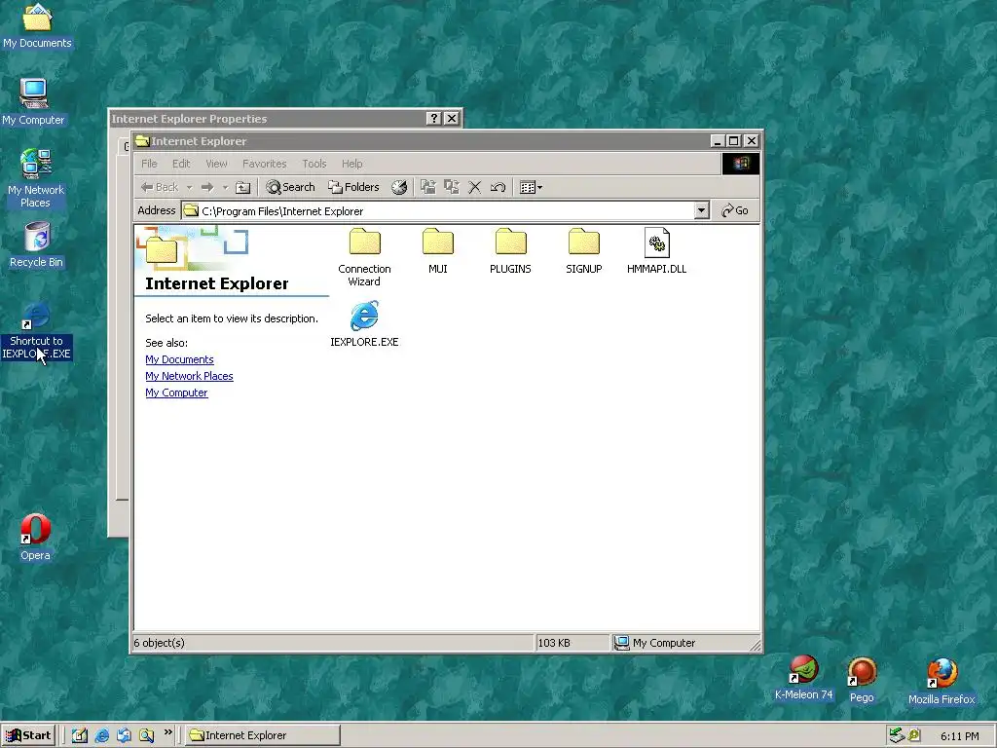Screen dimensions: 997x748
Task: Select the Opera desktop shortcut
Action: [35, 538]
